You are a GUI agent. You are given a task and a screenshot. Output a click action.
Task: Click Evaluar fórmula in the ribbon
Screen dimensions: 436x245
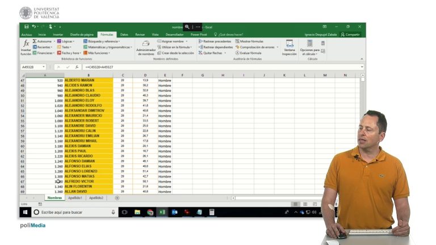point(248,53)
